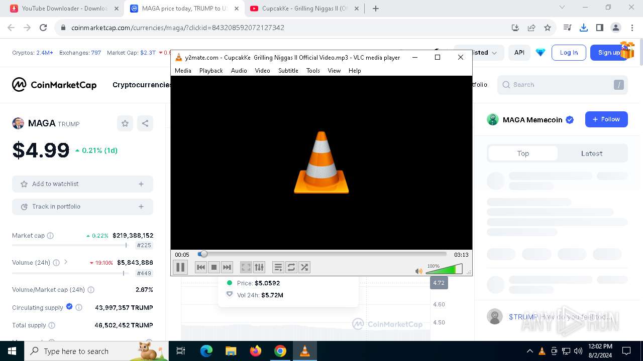Toggle the VLC elapsed time display 00:05
This screenshot has height=361, width=643.
pyautogui.click(x=182, y=255)
